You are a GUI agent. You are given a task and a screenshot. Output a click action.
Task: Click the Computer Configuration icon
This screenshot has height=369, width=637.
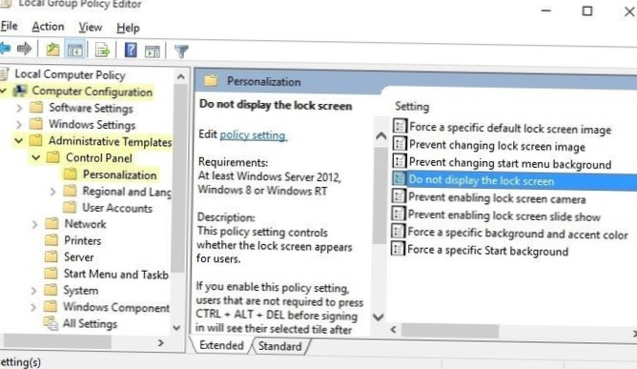pyautogui.click(x=20, y=91)
